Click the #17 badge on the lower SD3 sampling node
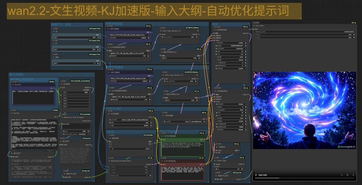362x185 pixels. pos(196,91)
